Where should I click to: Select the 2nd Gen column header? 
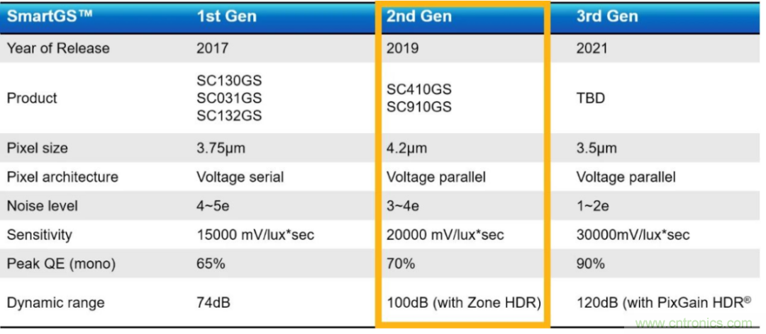tap(419, 16)
